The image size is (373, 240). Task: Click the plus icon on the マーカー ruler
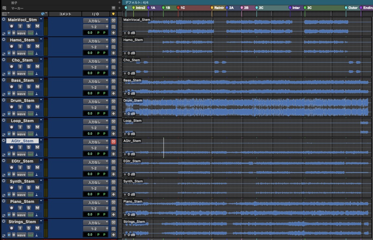click(x=119, y=8)
